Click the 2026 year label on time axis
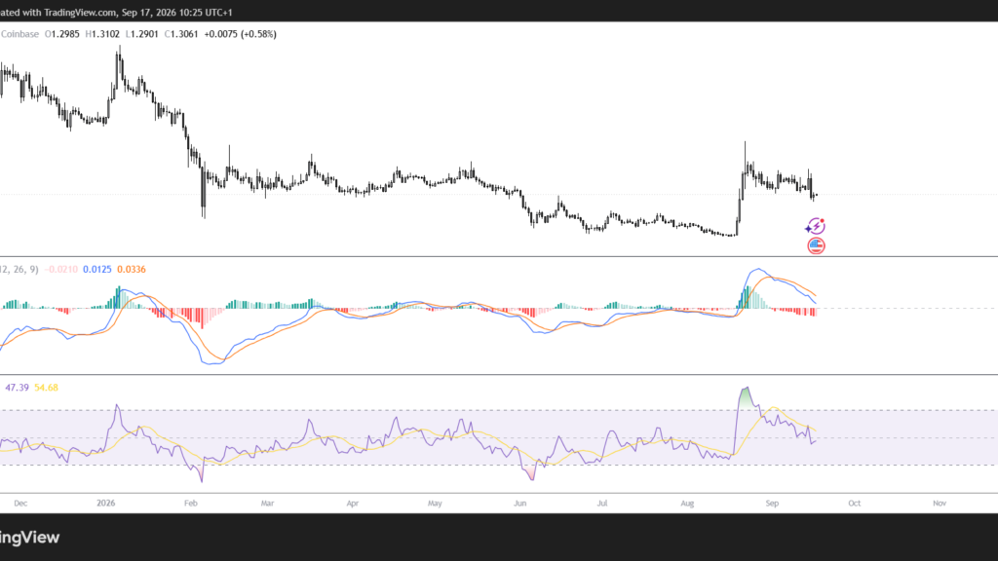The width and height of the screenshot is (998, 561). pyautogui.click(x=105, y=504)
